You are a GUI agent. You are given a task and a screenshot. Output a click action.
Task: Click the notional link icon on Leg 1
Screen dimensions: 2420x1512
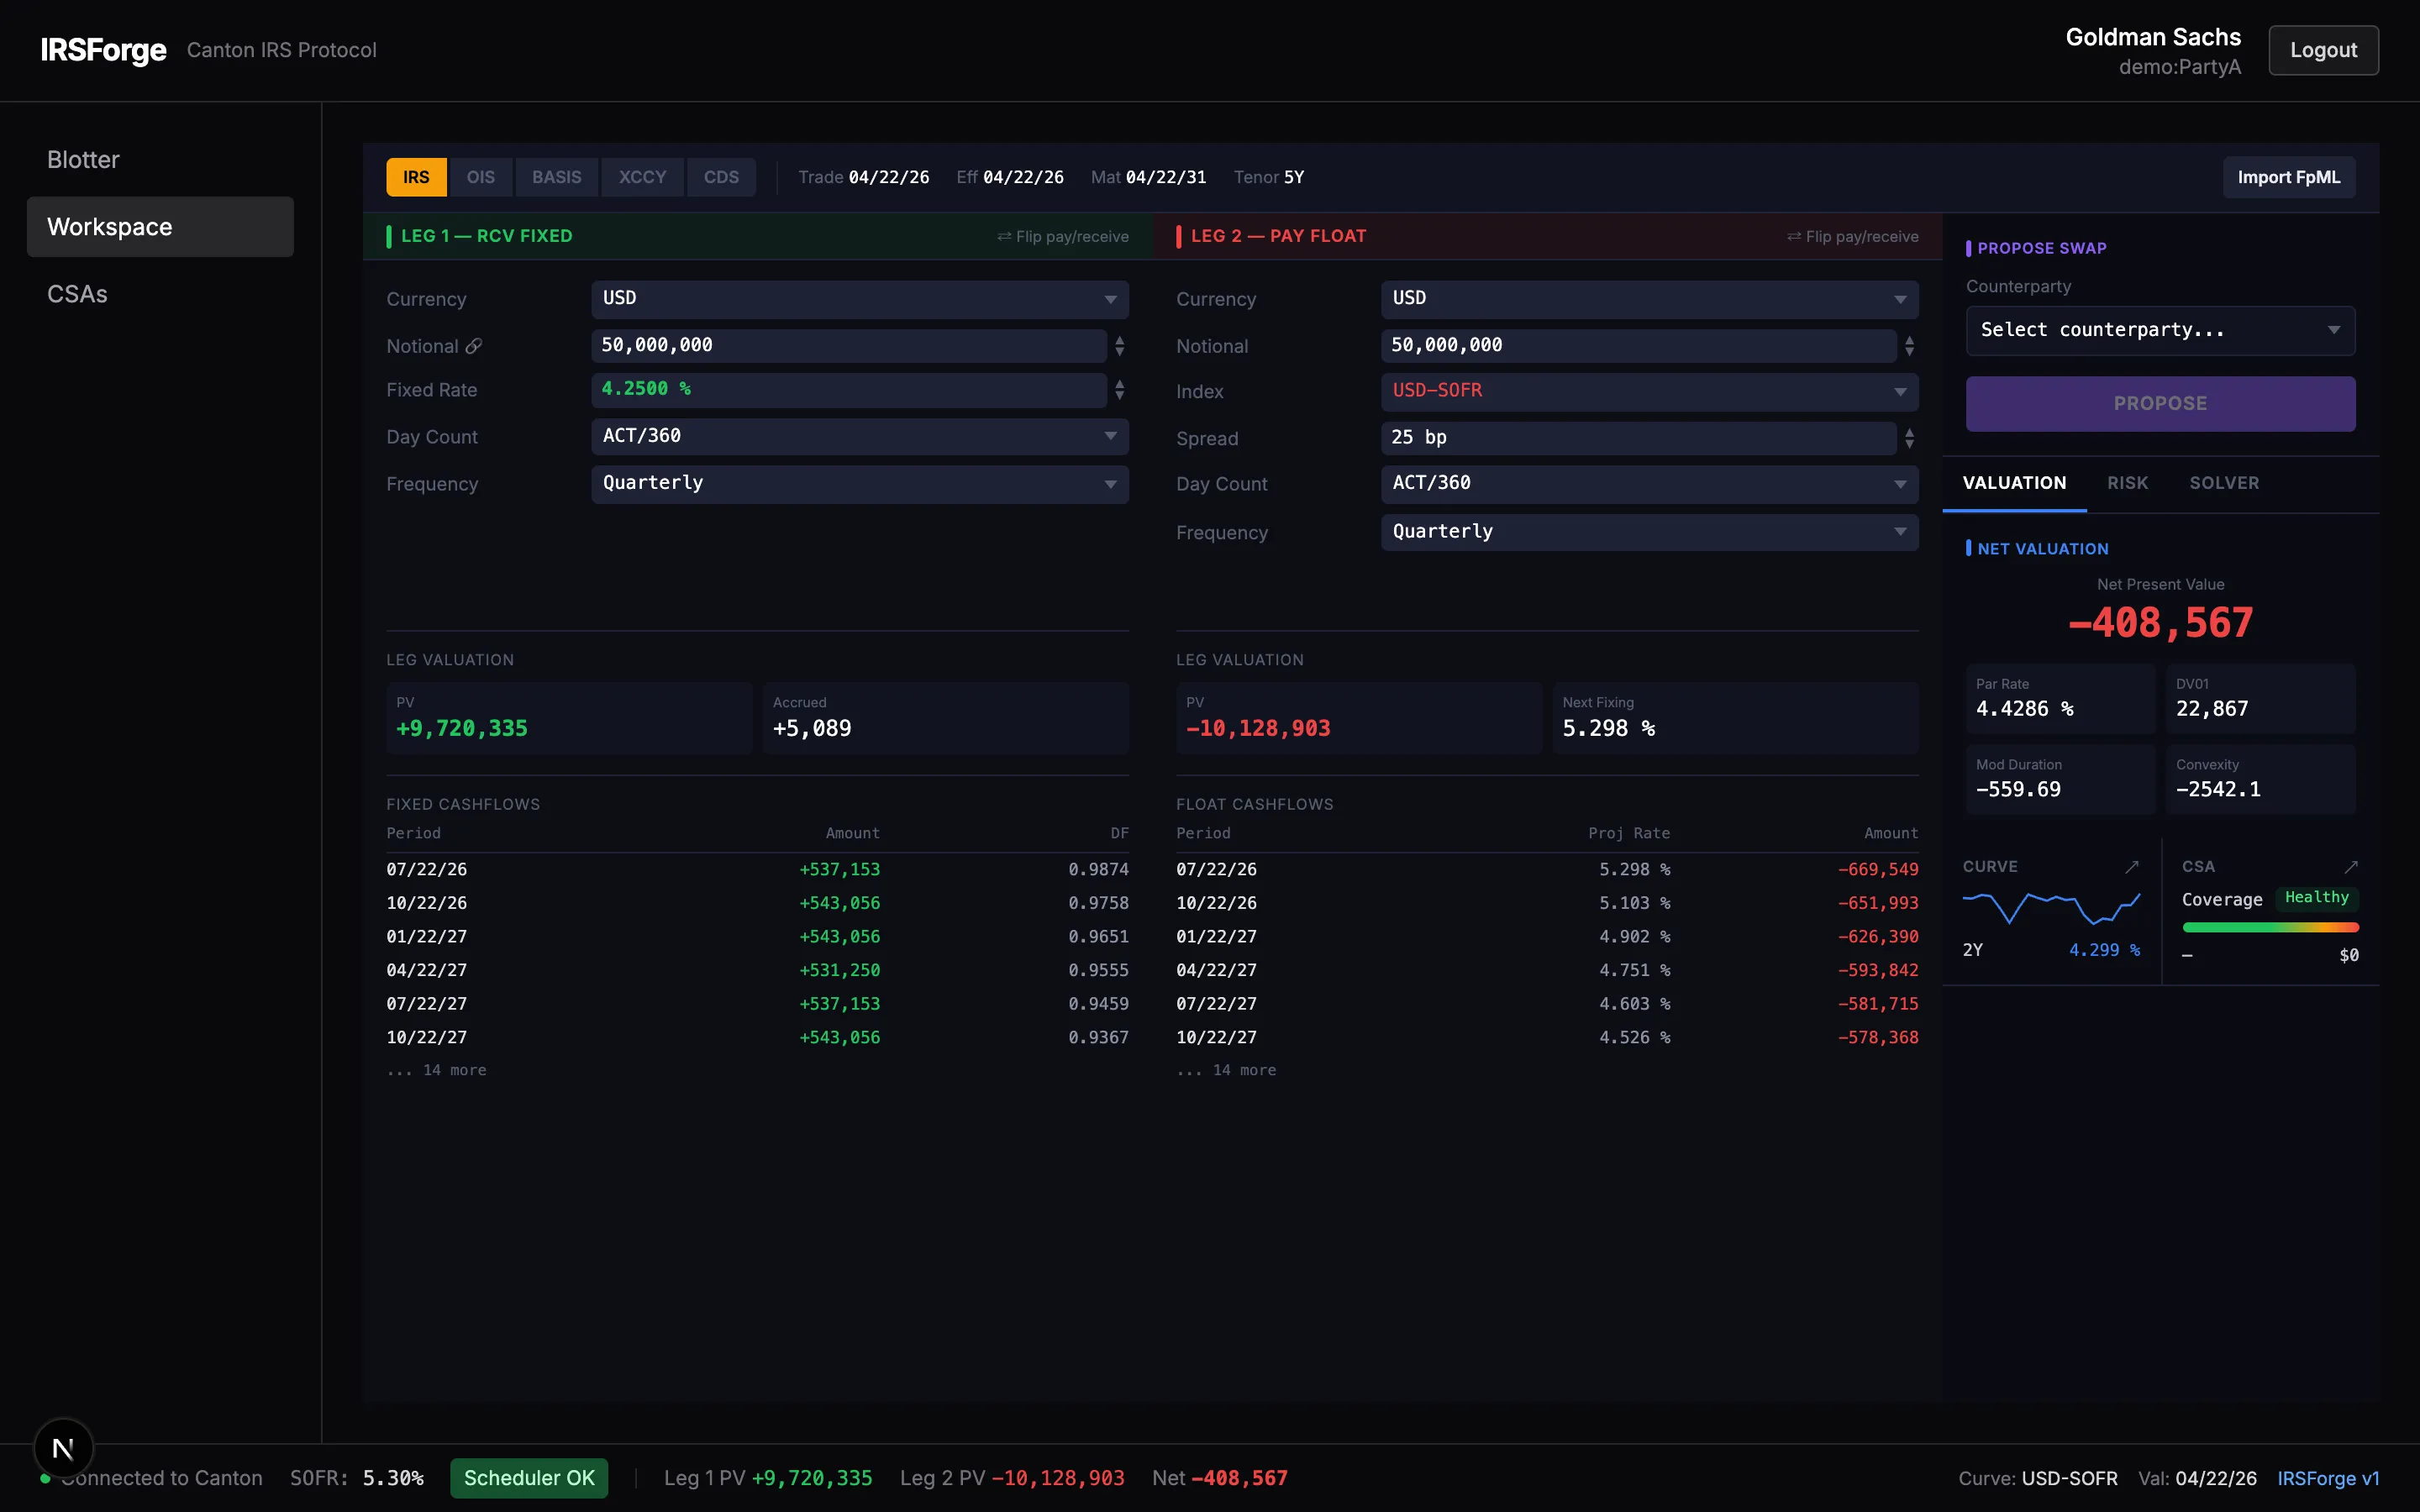coord(474,346)
